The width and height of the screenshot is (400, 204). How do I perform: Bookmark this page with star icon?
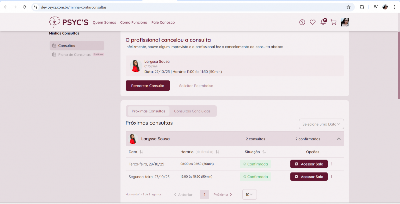pyautogui.click(x=349, y=7)
